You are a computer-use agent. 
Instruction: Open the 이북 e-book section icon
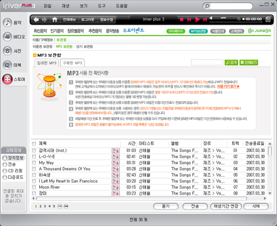pyautogui.click(x=8, y=65)
